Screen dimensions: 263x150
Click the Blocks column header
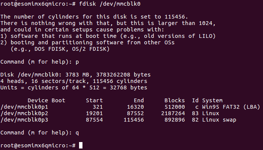point(174,100)
